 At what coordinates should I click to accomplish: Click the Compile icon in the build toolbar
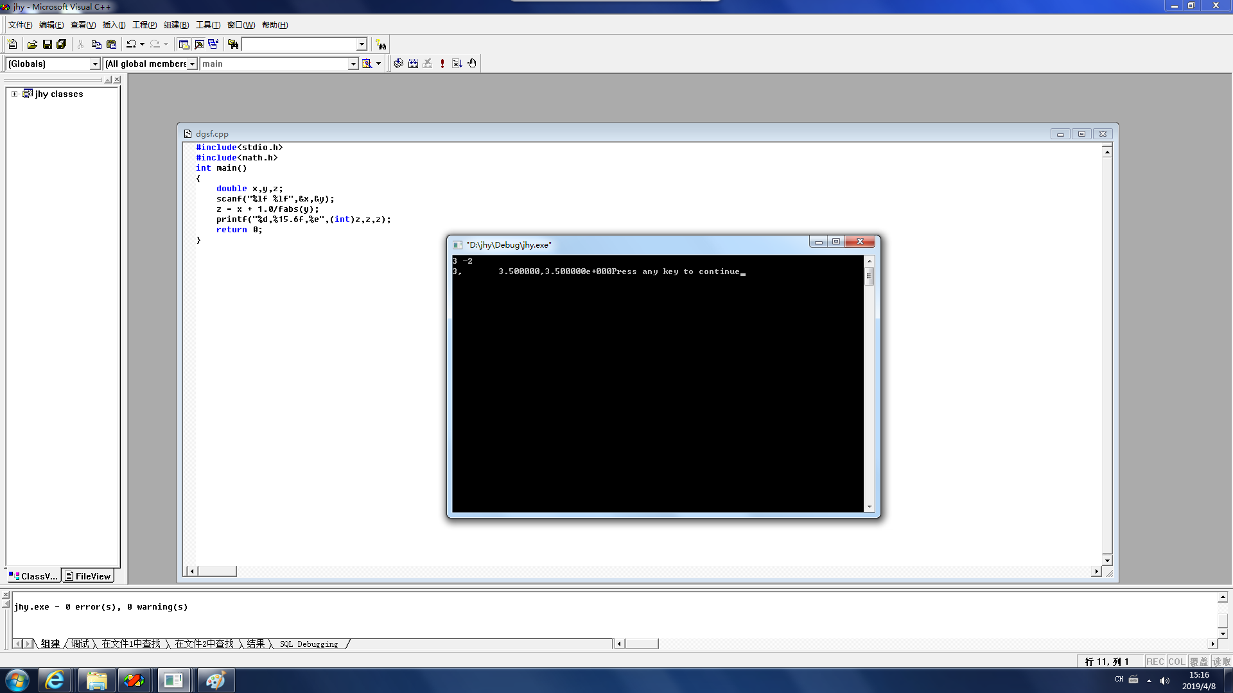point(398,64)
